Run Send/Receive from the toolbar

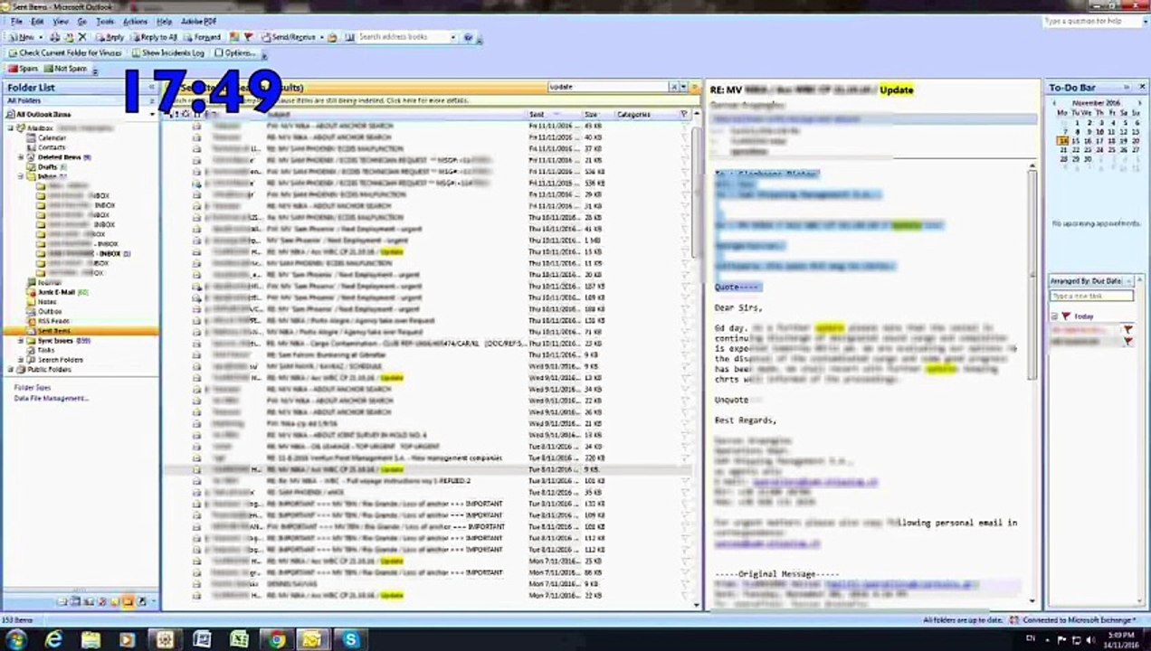pyautogui.click(x=289, y=37)
